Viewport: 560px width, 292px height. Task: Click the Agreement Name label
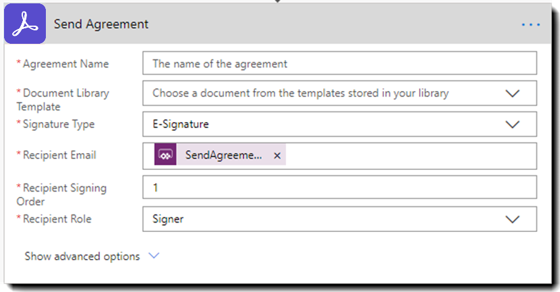[x=65, y=64]
